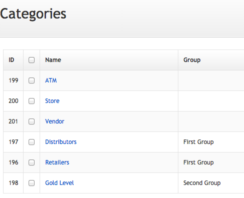The width and height of the screenshot is (244, 198).
Task: Toggle the select-all checkbox in header
Action: (x=32, y=60)
